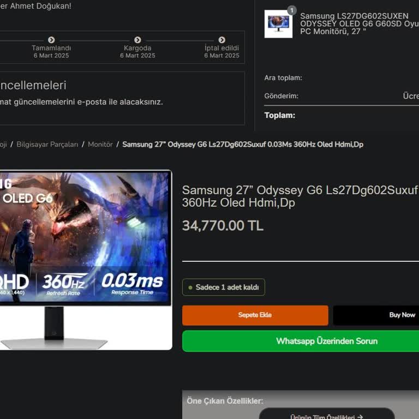Navigate to the Monitör breadcrumb category
The image size is (419, 419).
click(100, 145)
